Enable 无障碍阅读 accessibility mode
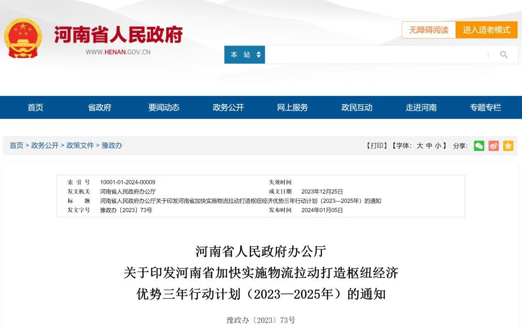This screenshot has height=330, width=522. tap(429, 30)
